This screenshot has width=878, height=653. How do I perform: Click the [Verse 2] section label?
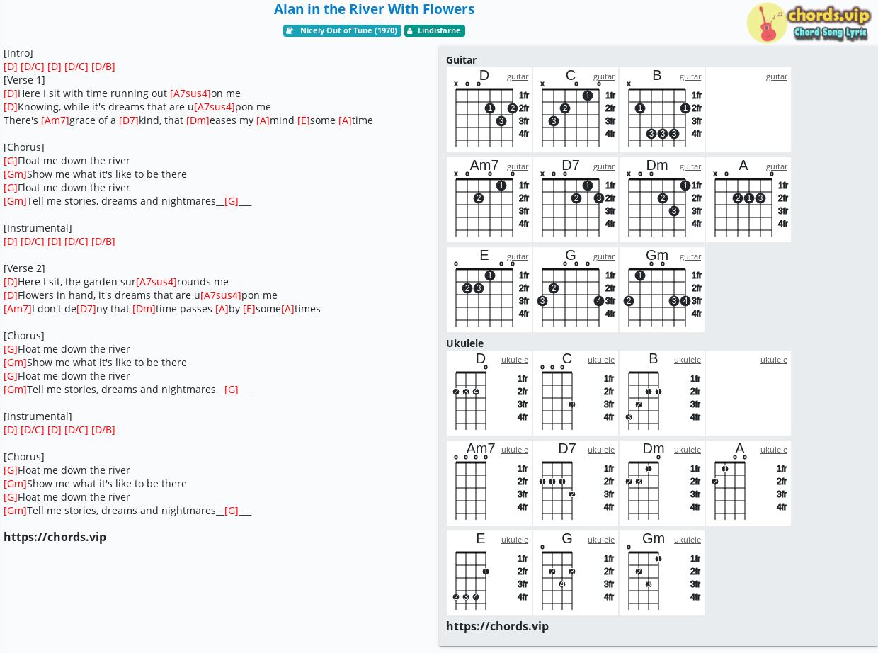24,268
